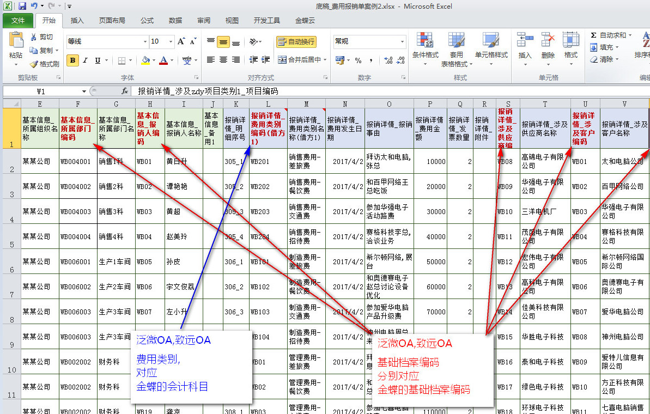Center cell text horizontally
The image size is (650, 414).
[223, 60]
